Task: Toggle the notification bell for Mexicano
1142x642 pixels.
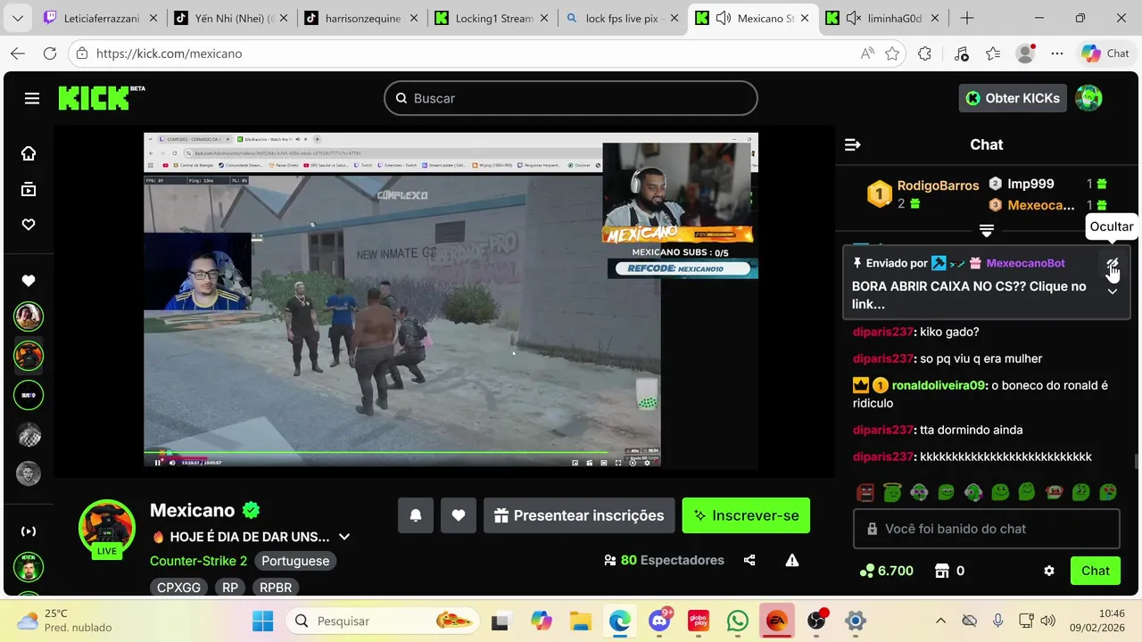Action: (x=416, y=515)
